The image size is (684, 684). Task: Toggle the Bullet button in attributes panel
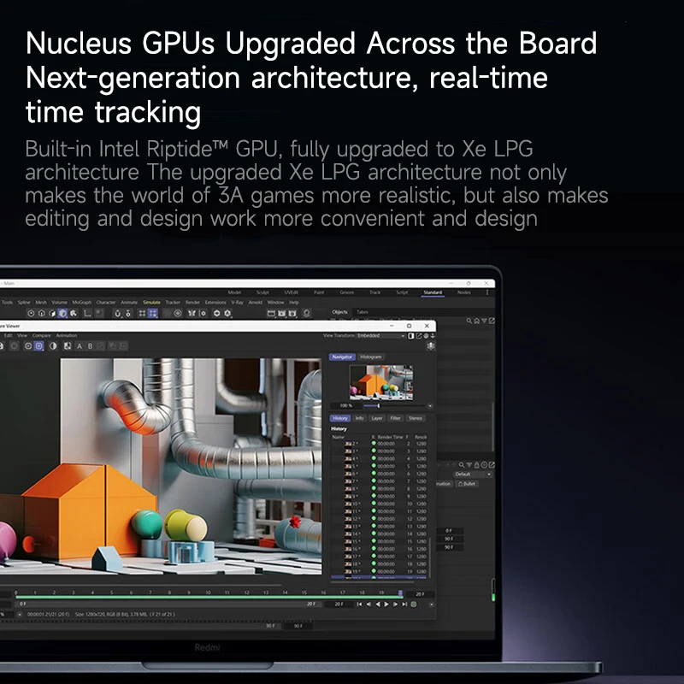tap(468, 484)
